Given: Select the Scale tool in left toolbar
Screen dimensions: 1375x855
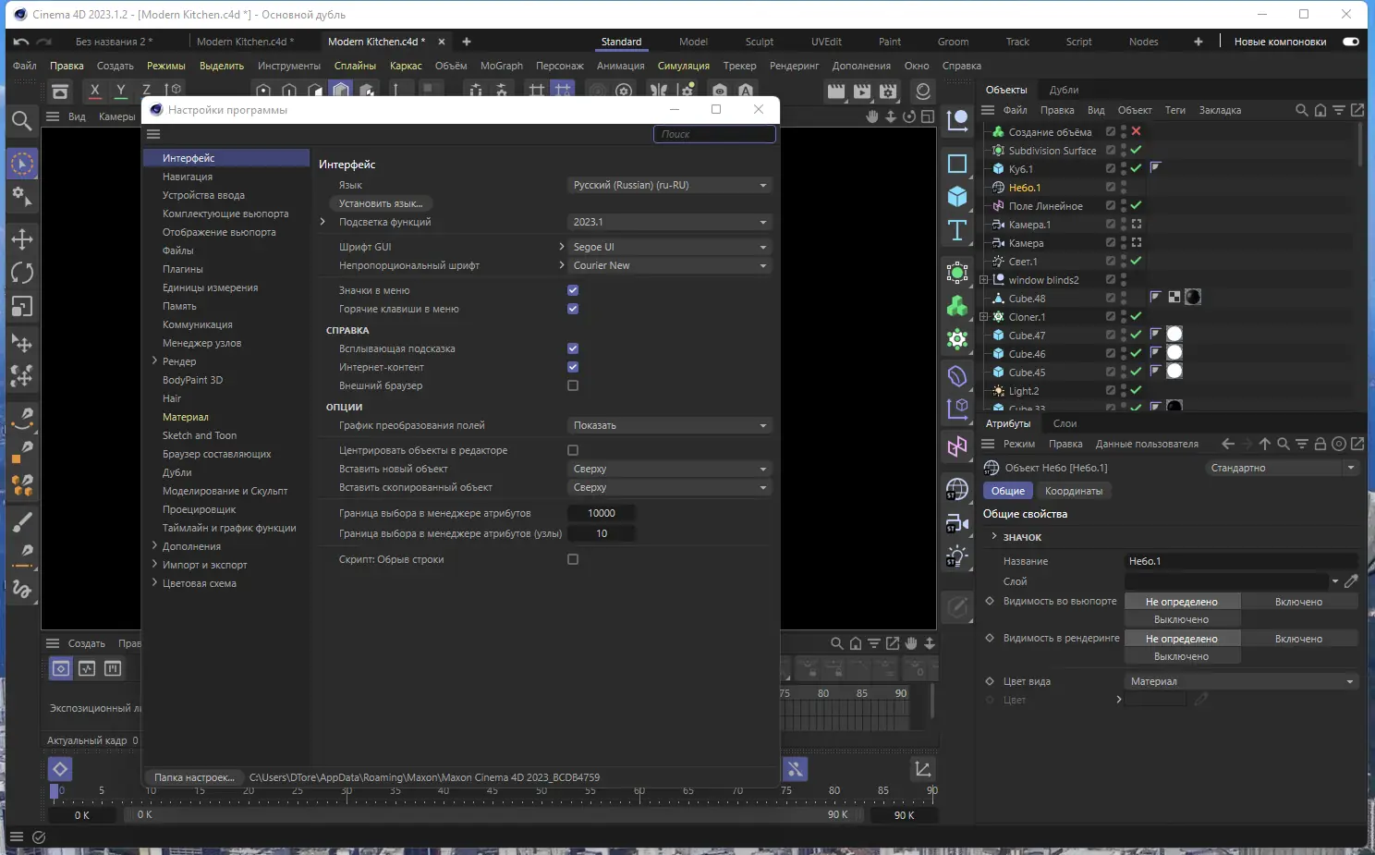Looking at the screenshot, I should coord(22,306).
